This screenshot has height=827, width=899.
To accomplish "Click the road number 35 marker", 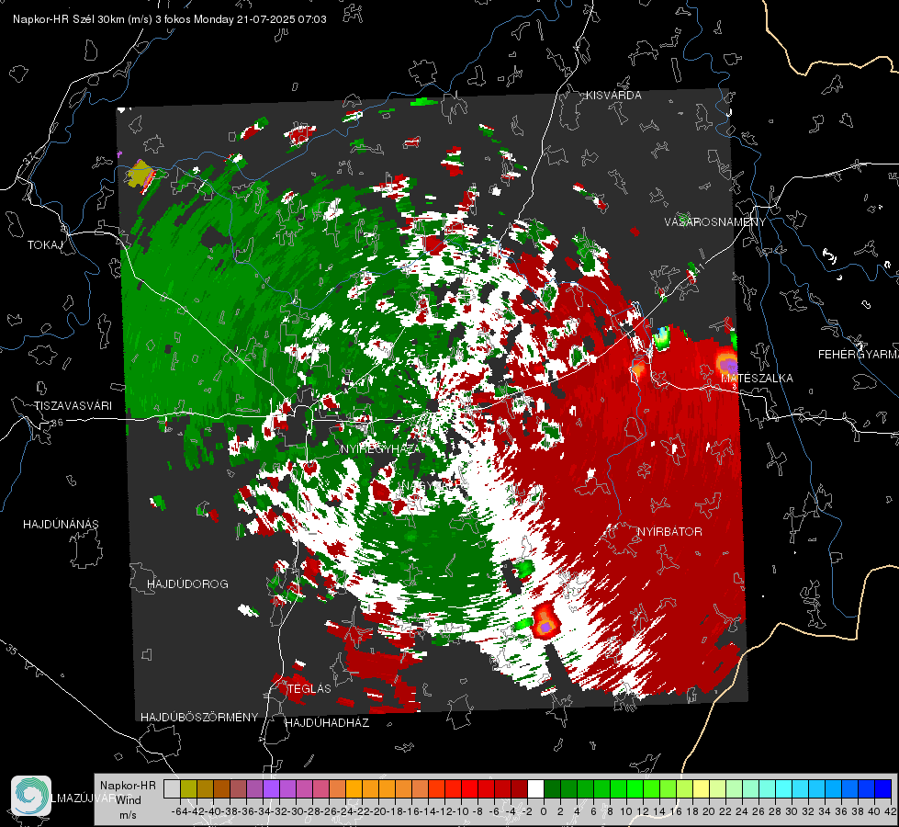I will (13, 650).
